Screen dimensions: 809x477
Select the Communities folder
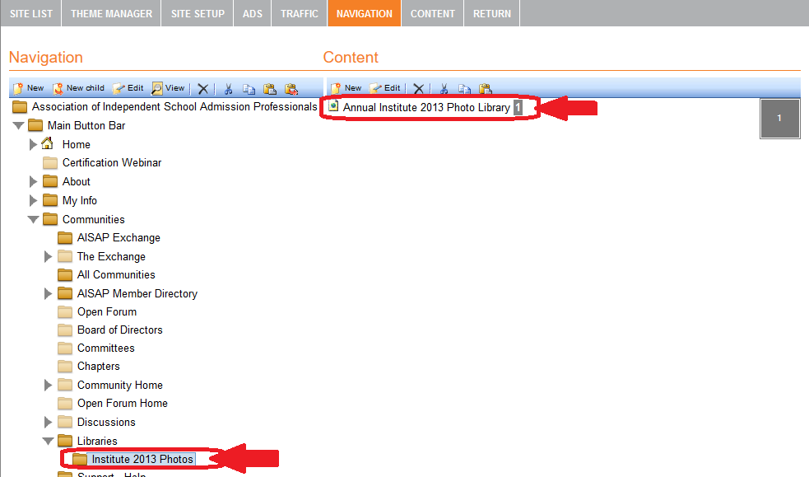(x=93, y=219)
